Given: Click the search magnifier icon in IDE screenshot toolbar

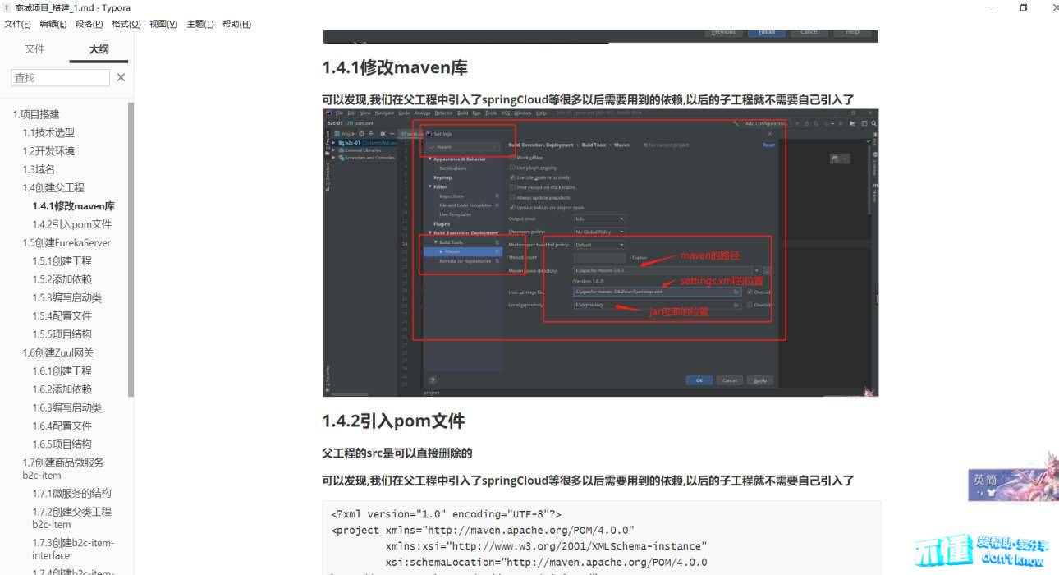Looking at the screenshot, I should [873, 123].
